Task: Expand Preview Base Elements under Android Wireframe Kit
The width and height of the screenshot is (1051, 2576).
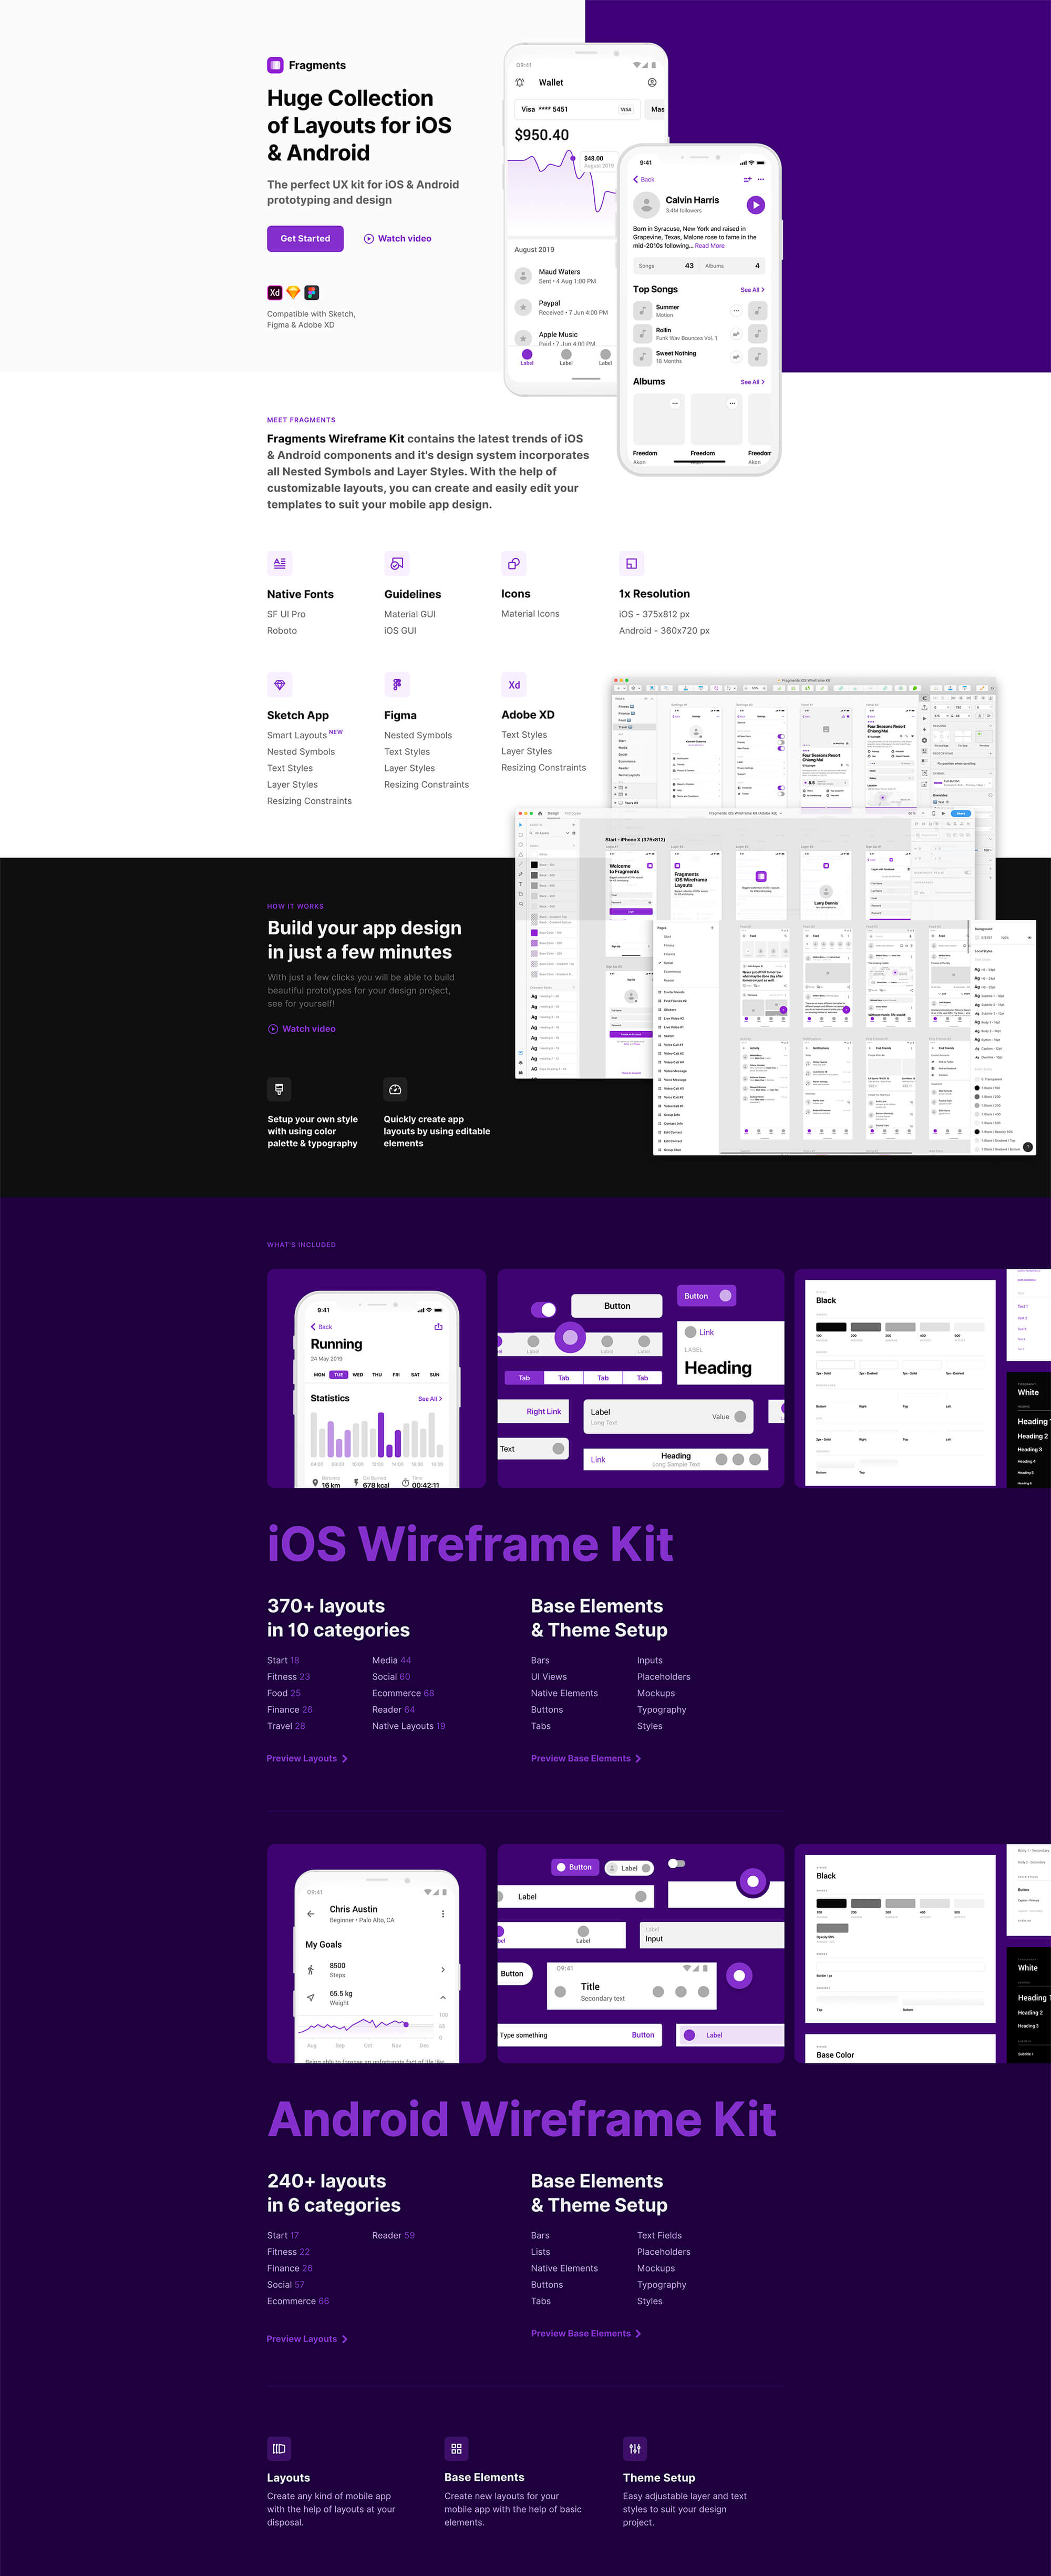Action: tap(581, 2333)
